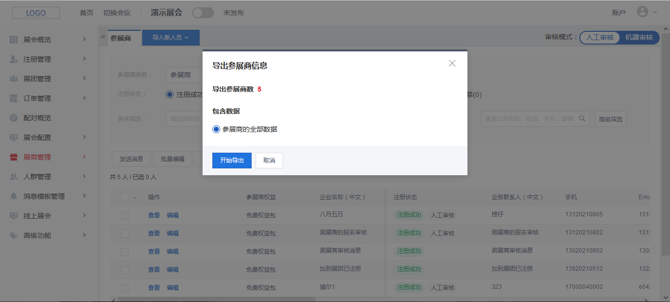Image resolution: width=670 pixels, height=302 pixels.
Task: Click the company name search field
Action: [x=530, y=118]
